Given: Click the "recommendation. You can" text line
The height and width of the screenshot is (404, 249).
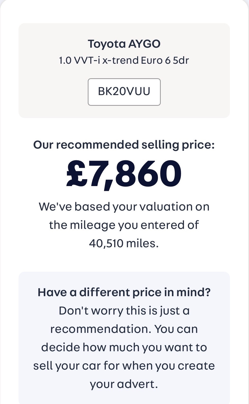Looking at the screenshot, I should click(x=124, y=329).
